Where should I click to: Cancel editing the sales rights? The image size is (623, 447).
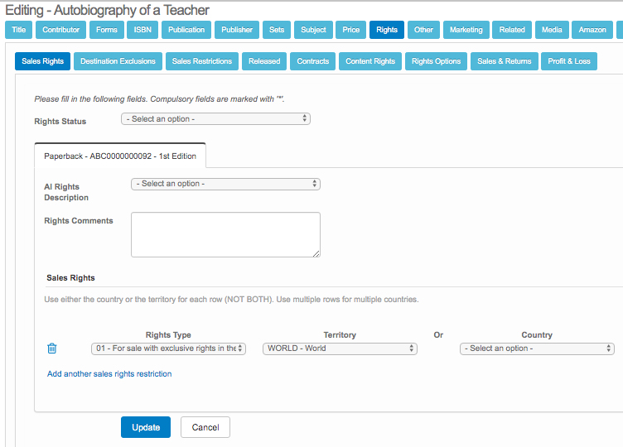[205, 427]
